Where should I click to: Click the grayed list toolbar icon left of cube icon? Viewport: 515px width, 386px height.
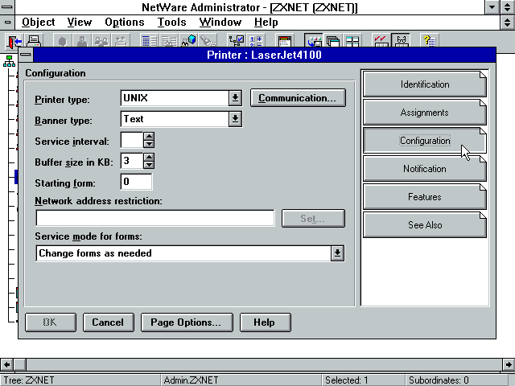tap(169, 41)
